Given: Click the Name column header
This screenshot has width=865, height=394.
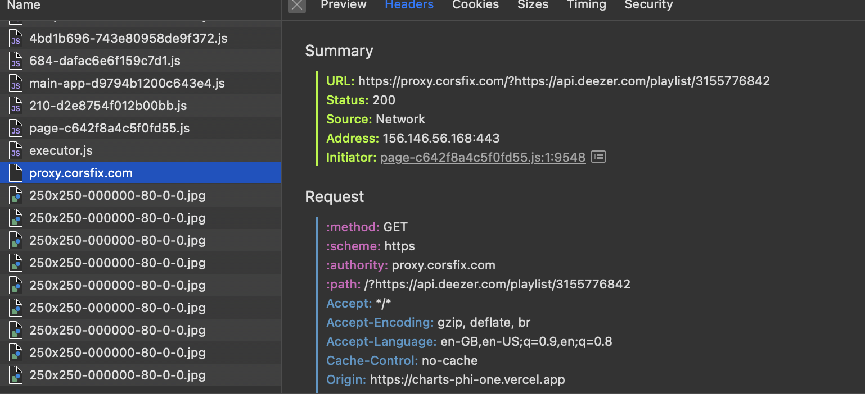Looking at the screenshot, I should point(24,5).
